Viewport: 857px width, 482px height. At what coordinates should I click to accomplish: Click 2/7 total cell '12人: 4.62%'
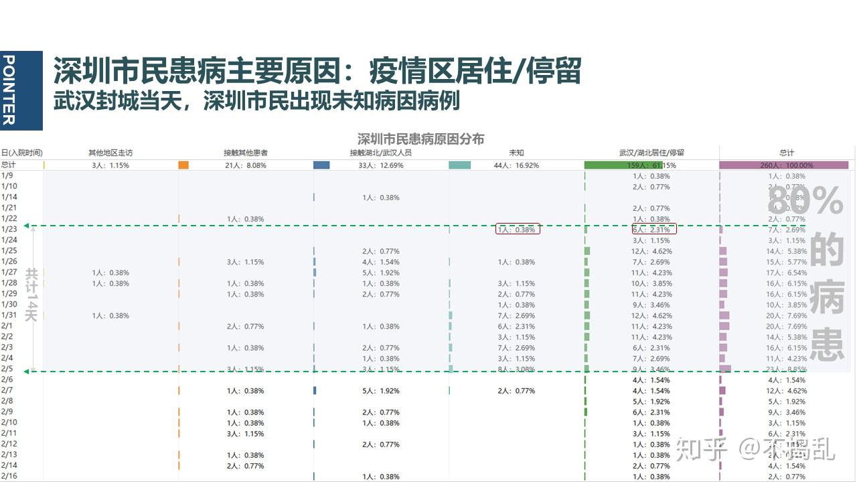point(787,390)
